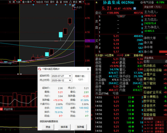Select the 短线精灵 panel header

click(149, 119)
